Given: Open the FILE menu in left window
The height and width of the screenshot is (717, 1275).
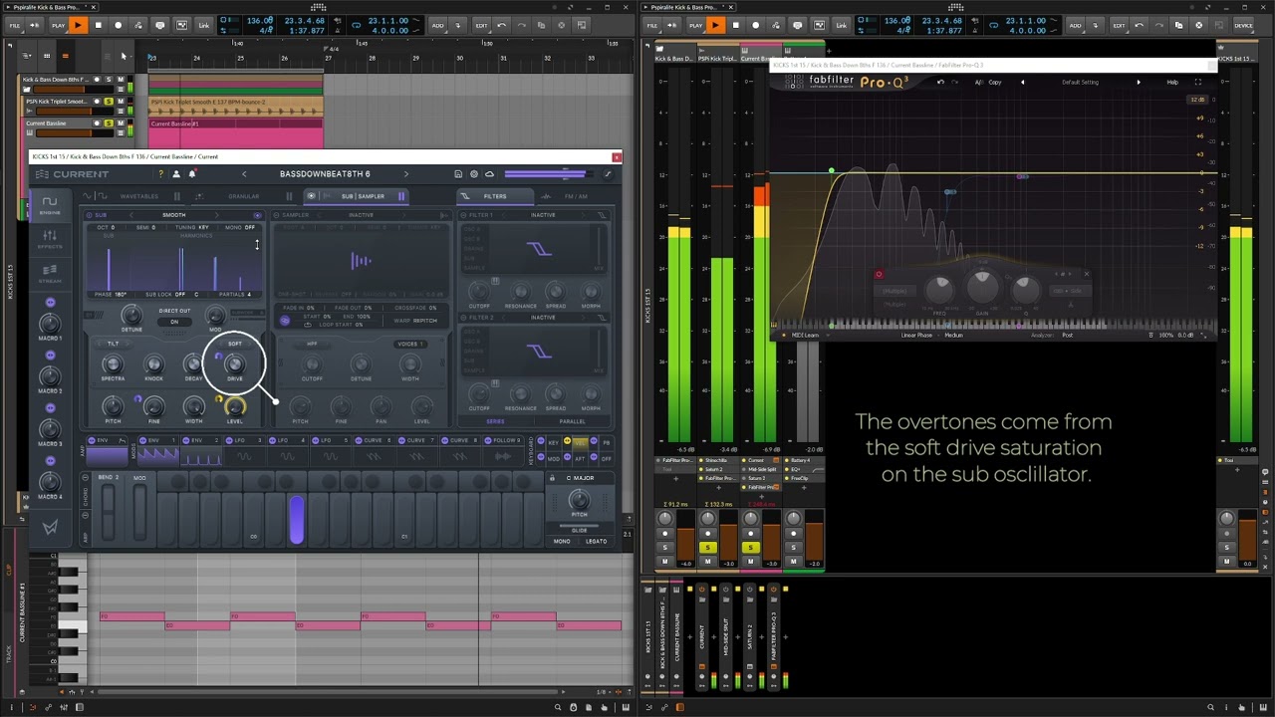Looking at the screenshot, I should click(x=15, y=25).
